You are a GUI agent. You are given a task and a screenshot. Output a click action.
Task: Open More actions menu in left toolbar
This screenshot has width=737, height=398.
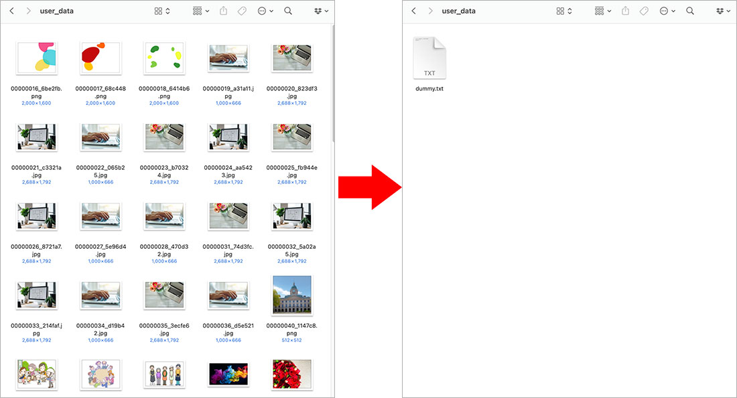265,11
